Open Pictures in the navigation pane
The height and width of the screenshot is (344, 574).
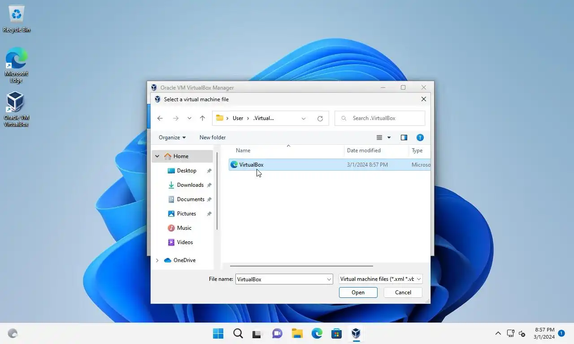(187, 214)
